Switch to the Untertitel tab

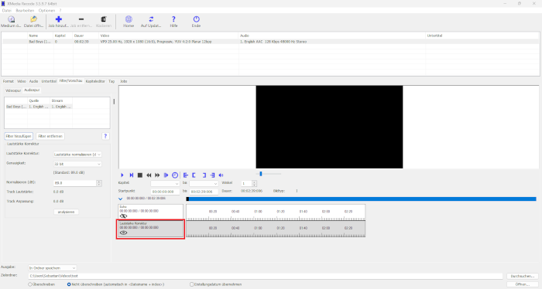[x=49, y=81]
